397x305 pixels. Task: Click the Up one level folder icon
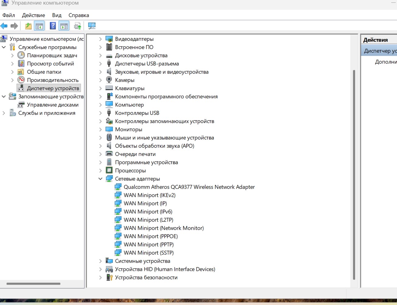pos(28,26)
